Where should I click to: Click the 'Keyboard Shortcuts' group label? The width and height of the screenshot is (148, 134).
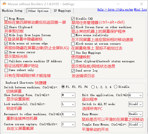tap(19, 83)
